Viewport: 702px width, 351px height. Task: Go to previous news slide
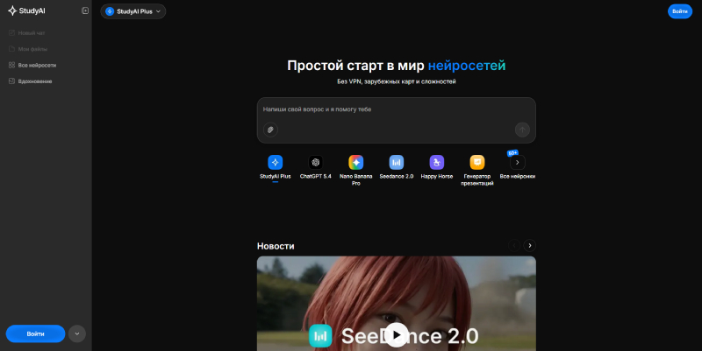point(514,245)
